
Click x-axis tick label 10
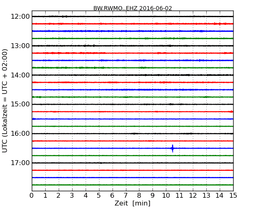166,196
